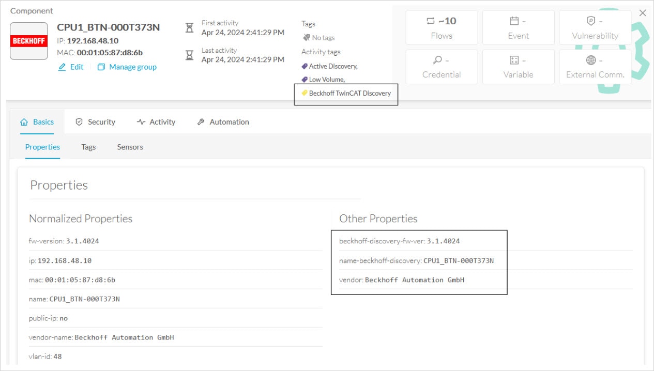Viewport: 654px width, 371px height.
Task: Select the public-ip: no row
Action: click(175, 318)
